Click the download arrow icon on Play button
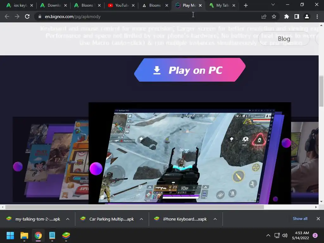The width and height of the screenshot is (324, 243). pos(157,70)
